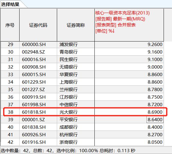The width and height of the screenshot is (172, 154).
Task: Select 成都银行 in the name column
Action: point(69,127)
